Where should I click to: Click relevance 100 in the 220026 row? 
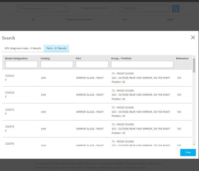click(x=179, y=78)
